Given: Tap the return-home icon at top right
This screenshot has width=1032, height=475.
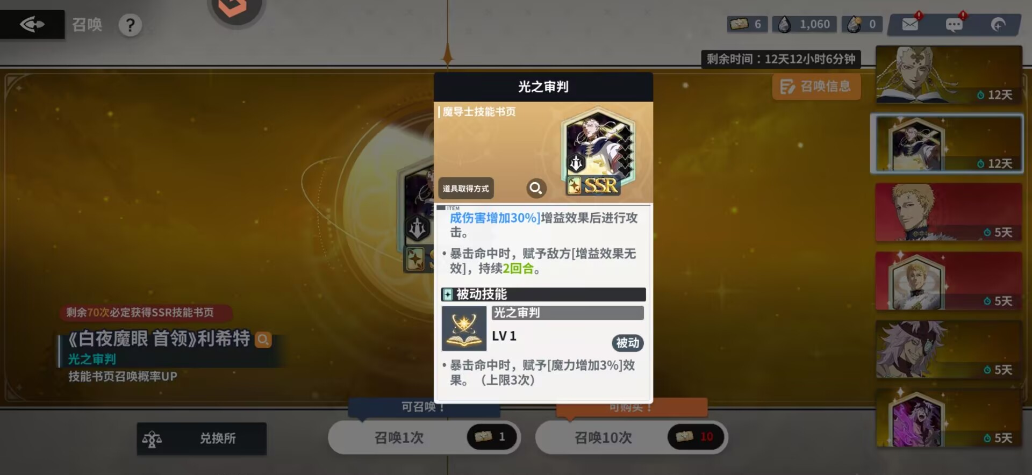Looking at the screenshot, I should tap(998, 25).
